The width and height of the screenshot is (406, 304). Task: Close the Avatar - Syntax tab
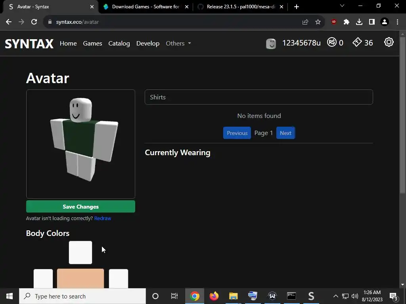point(92,7)
